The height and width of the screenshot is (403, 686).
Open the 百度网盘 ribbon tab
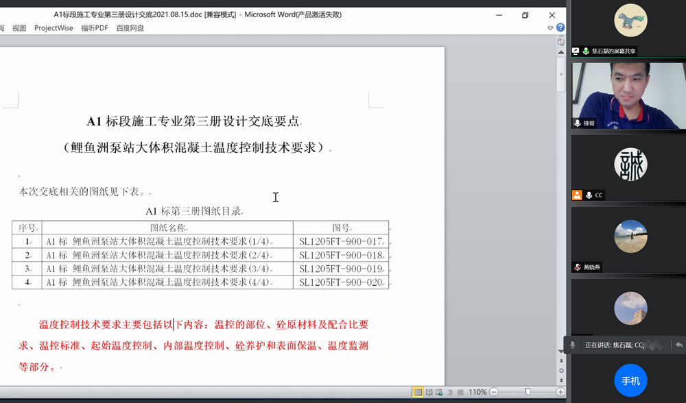pyautogui.click(x=130, y=28)
